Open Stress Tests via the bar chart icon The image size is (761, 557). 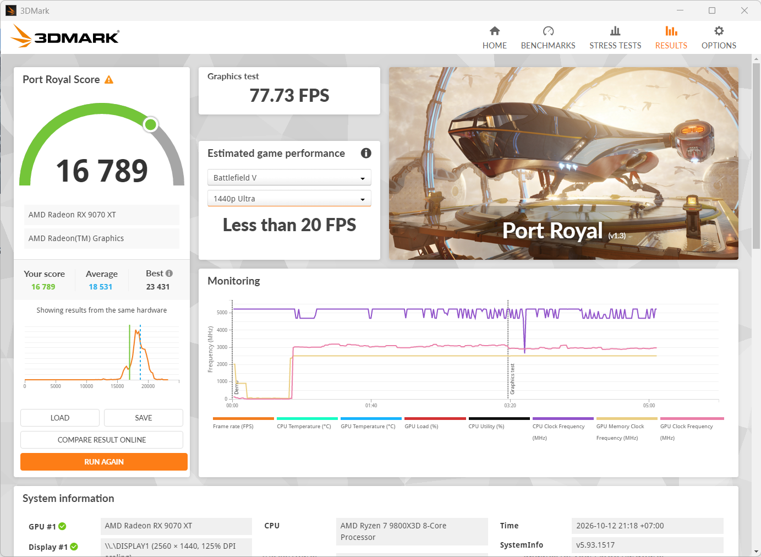click(615, 31)
